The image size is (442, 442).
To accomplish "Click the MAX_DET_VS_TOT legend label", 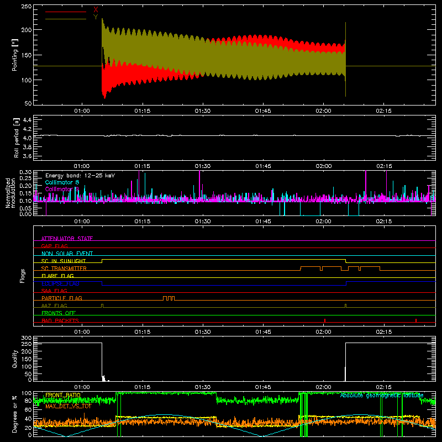I will tap(69, 406).
